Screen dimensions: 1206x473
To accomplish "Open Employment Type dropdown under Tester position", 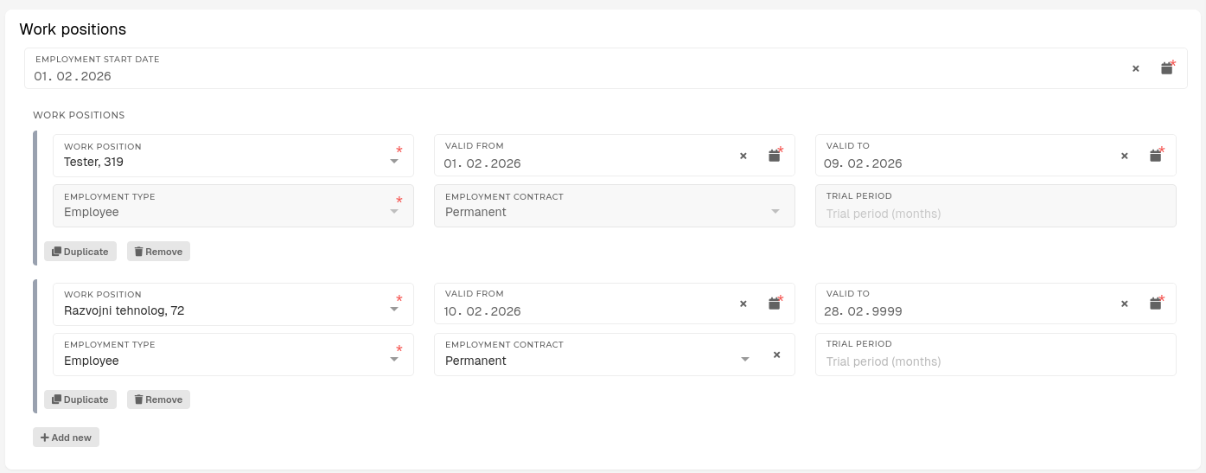I will [394, 211].
